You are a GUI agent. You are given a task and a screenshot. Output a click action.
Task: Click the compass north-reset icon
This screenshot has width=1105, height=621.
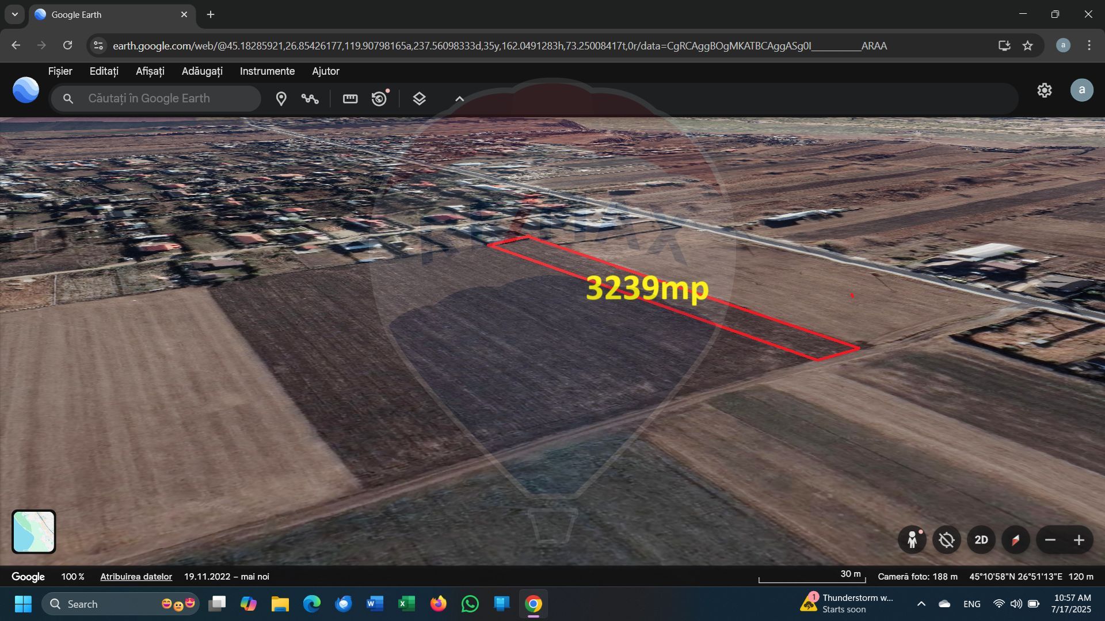point(1015,540)
